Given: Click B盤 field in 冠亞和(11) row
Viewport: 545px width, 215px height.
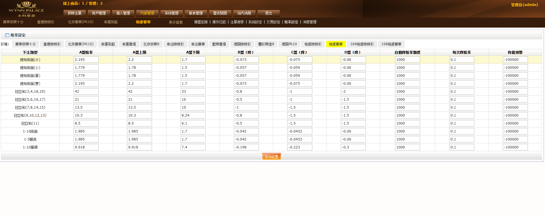Looking at the screenshot, I should (246, 123).
